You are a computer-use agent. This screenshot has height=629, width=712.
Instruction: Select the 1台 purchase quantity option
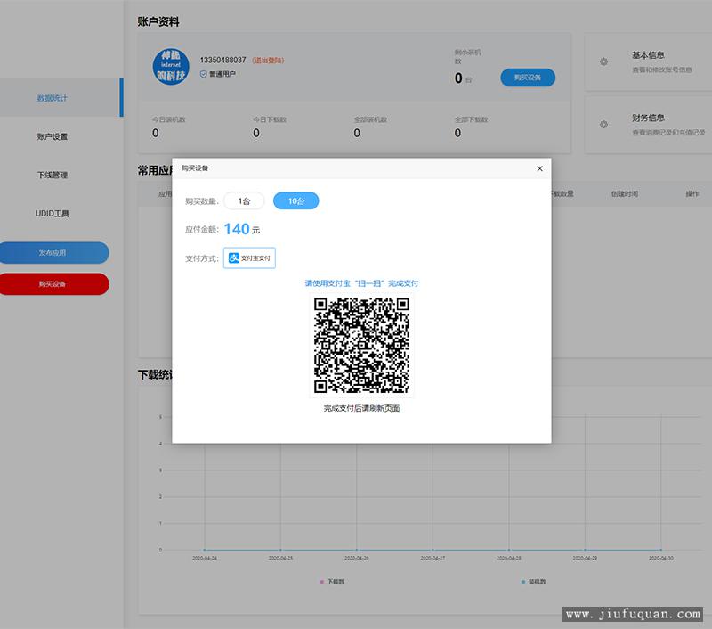pos(244,201)
